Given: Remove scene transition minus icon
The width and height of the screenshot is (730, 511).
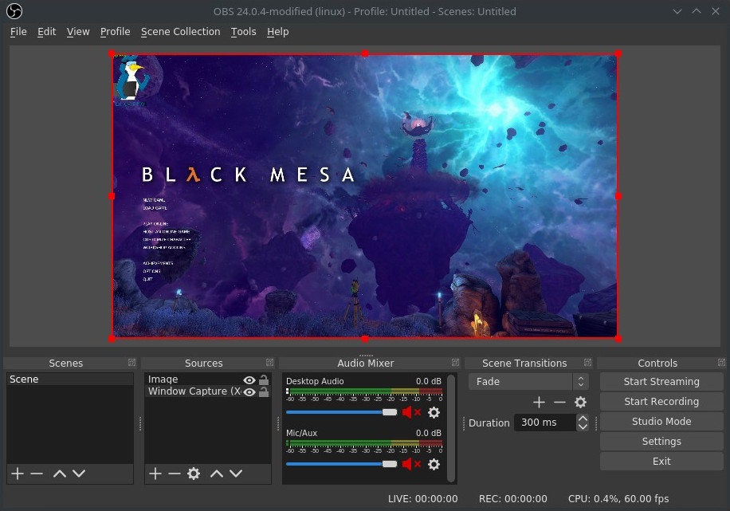Looking at the screenshot, I should (x=559, y=402).
